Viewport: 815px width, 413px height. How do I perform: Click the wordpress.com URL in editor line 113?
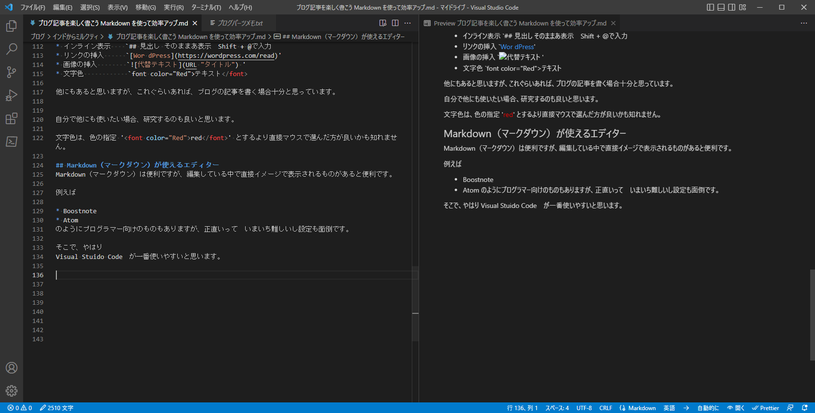(x=226, y=56)
